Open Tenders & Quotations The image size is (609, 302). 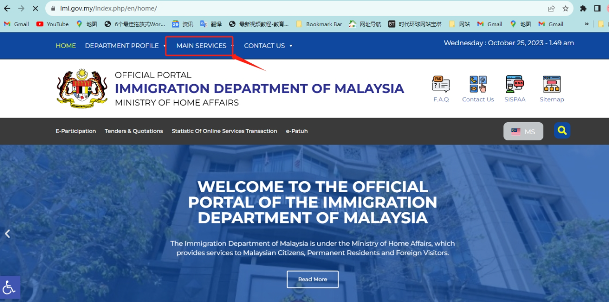point(134,131)
